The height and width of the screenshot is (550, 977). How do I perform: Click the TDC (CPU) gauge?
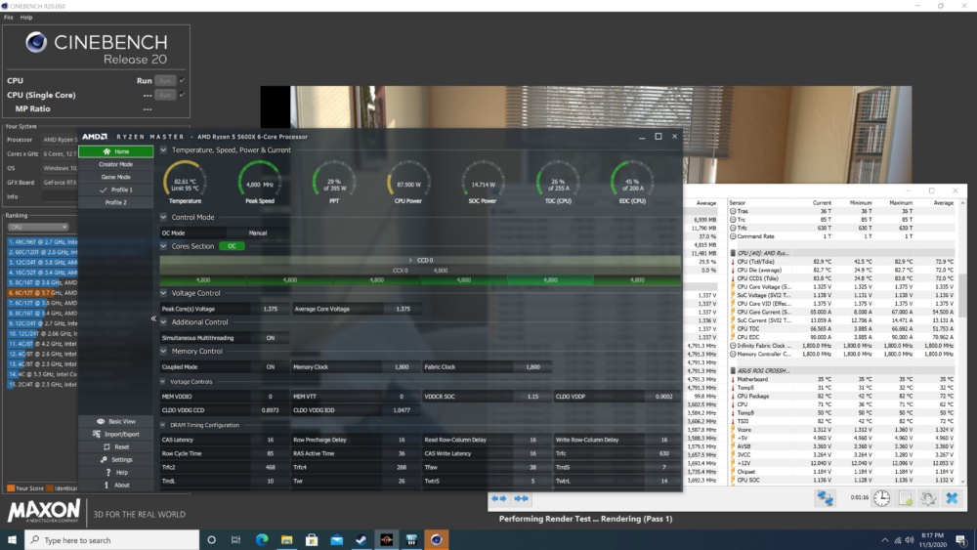point(558,182)
